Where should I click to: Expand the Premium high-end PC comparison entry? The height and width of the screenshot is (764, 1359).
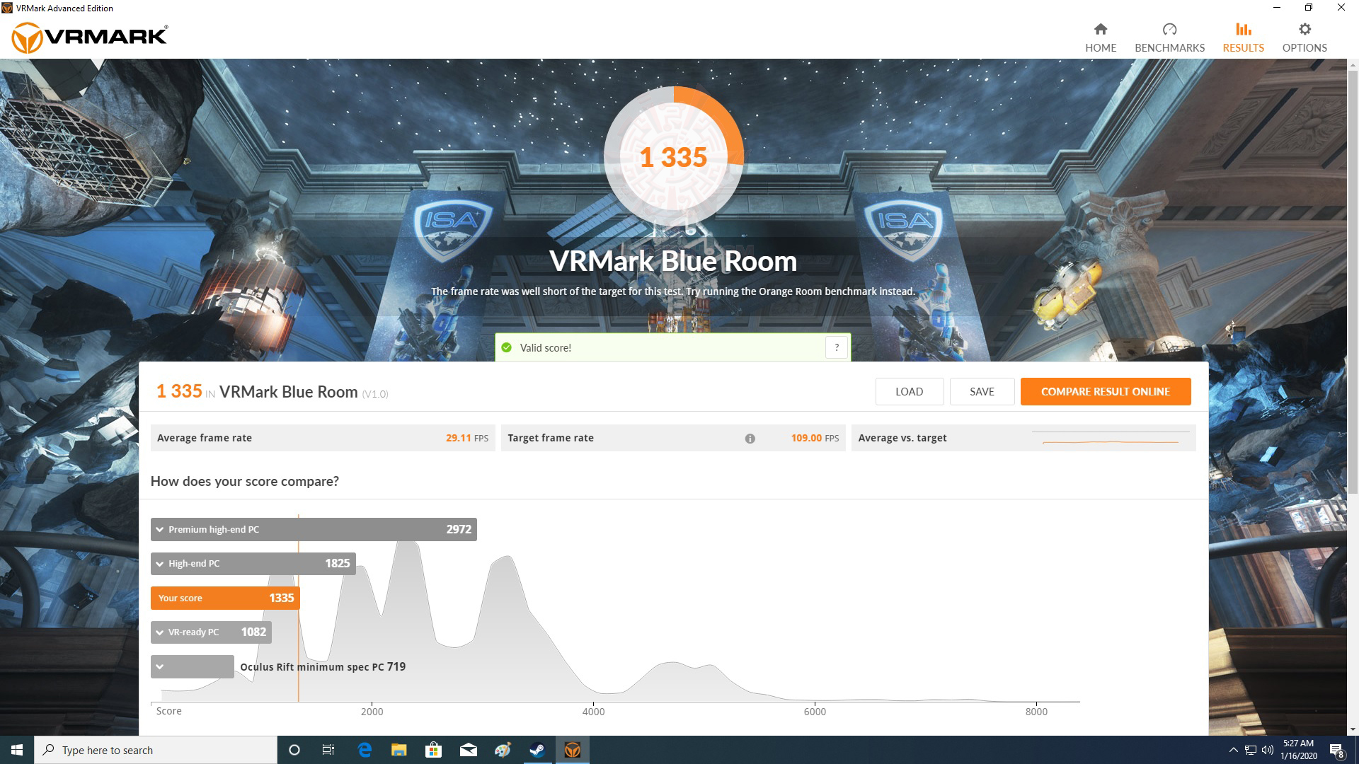[159, 529]
